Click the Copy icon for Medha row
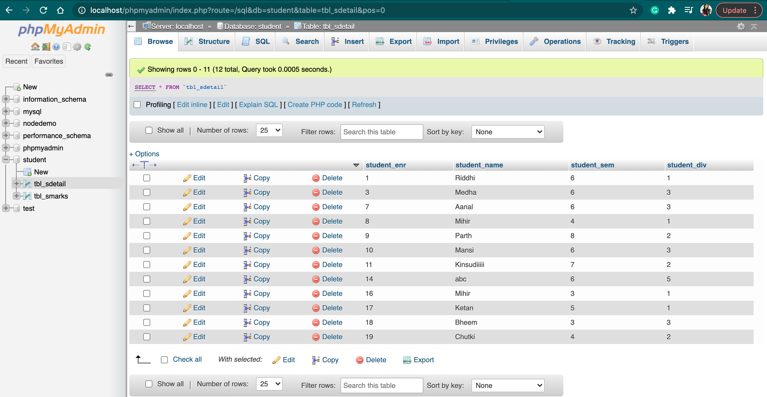This screenshot has height=397, width=767. click(247, 193)
